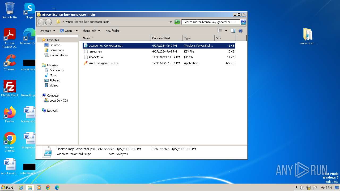Screen dimensions: 340x191
Task: Click the Forward navigation arrow in Explorer
Action: (x=48, y=22)
